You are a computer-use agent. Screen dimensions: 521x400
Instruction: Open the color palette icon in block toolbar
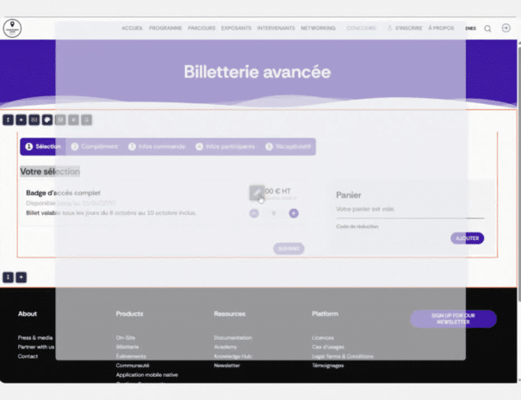[x=47, y=120]
